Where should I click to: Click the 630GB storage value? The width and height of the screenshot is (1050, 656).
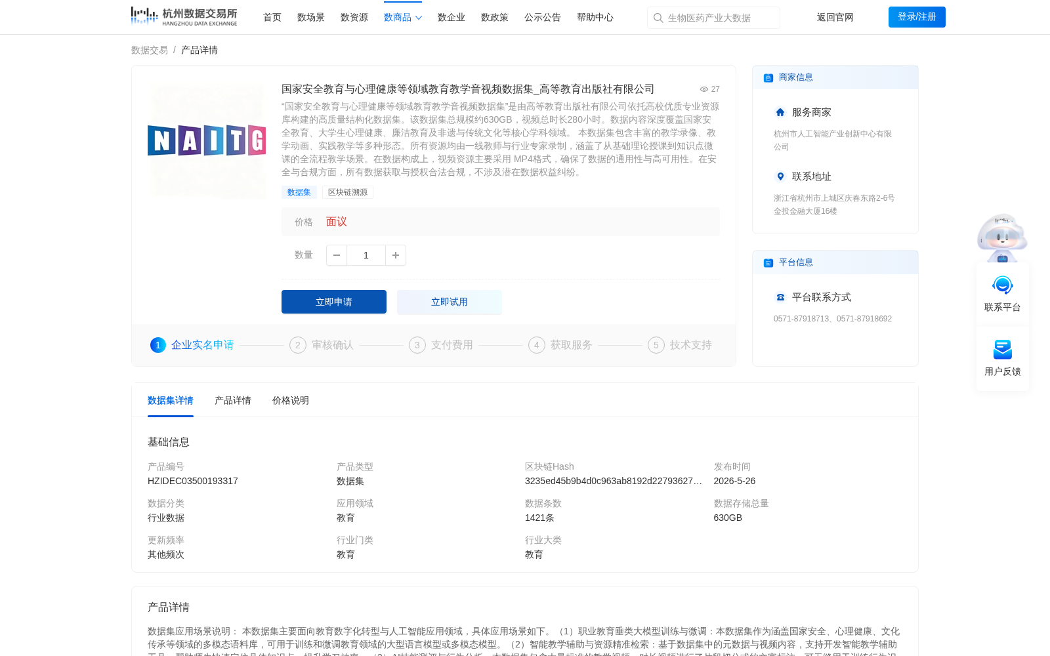pos(728,518)
